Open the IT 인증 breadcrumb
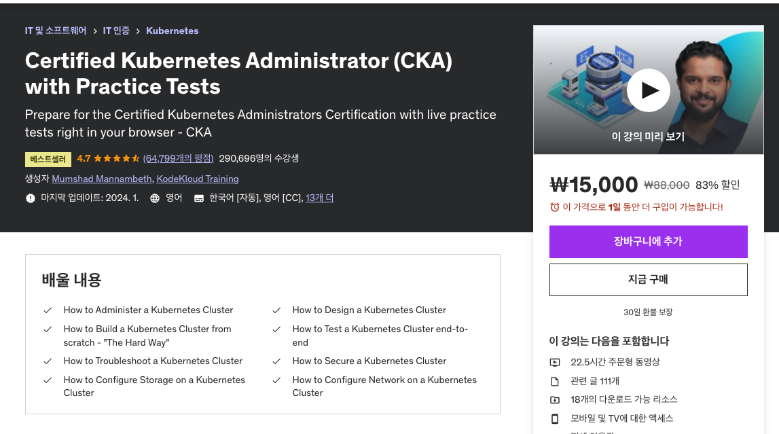Image resolution: width=779 pixels, height=434 pixels. coord(116,31)
